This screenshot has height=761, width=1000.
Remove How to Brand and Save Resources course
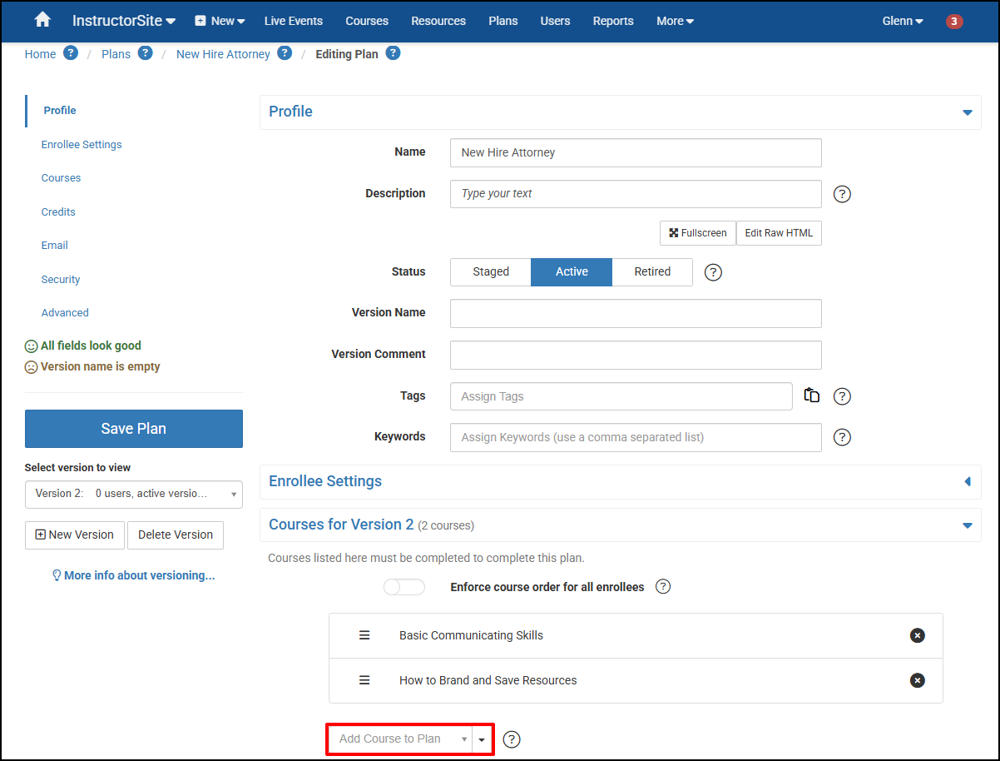918,680
